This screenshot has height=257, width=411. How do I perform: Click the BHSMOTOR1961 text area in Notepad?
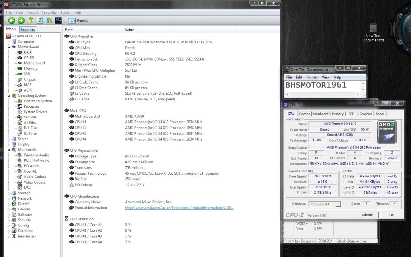323,86
